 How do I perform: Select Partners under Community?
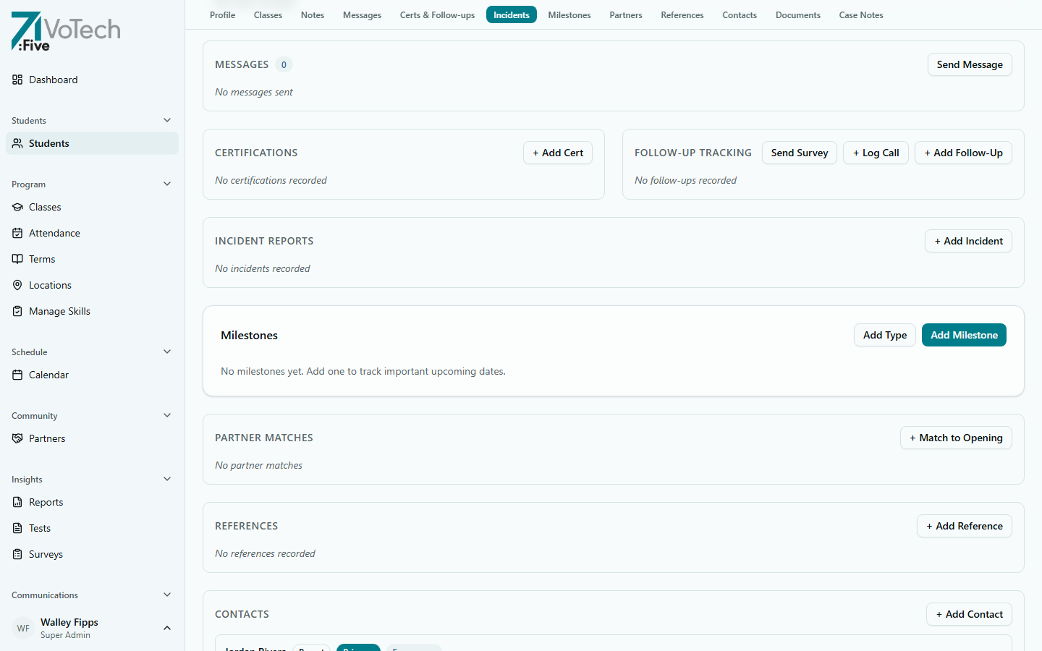click(x=46, y=438)
